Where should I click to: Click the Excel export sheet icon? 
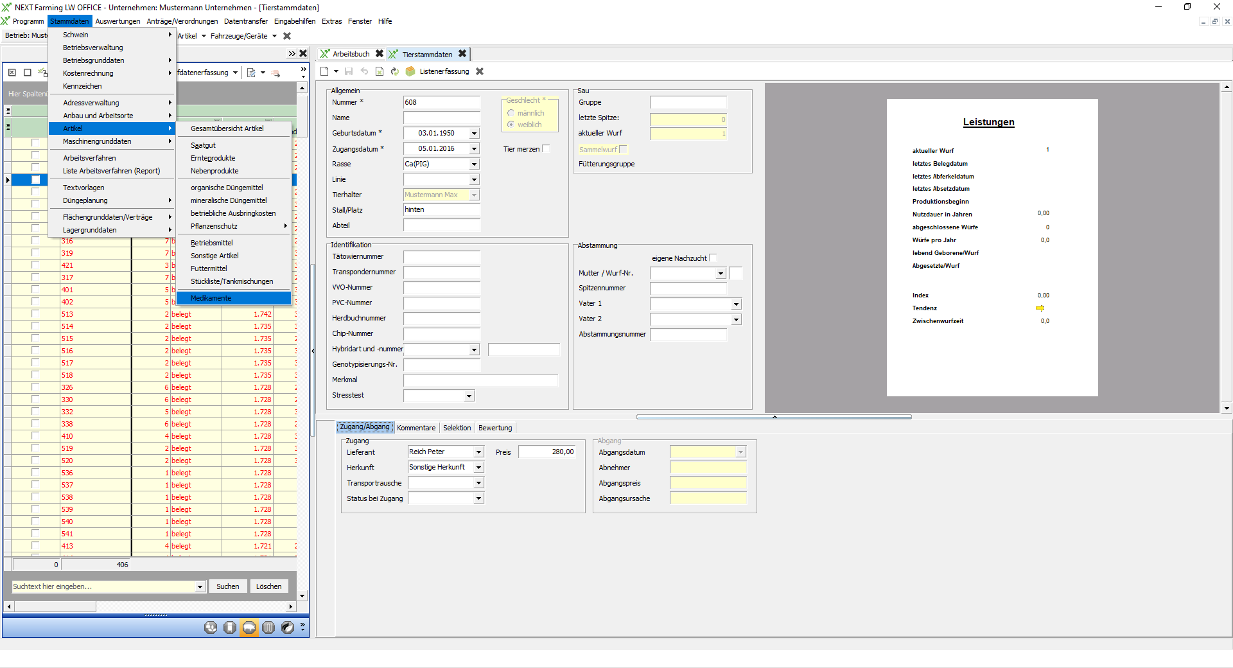380,71
